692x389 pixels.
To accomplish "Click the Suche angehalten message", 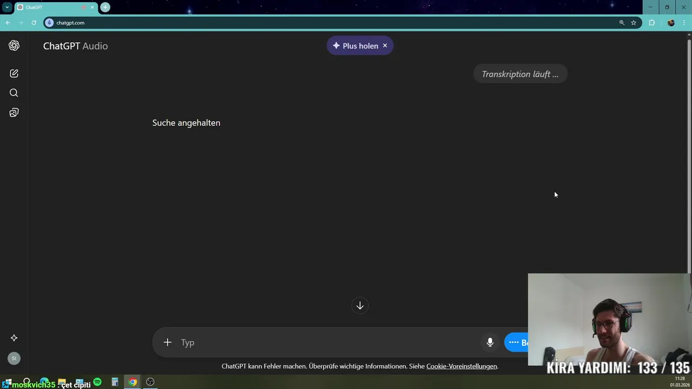I will [x=186, y=123].
